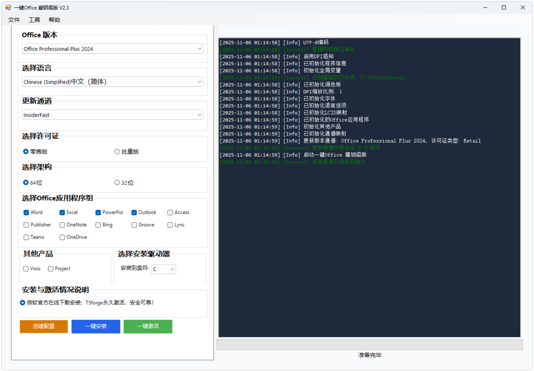This screenshot has height=371, width=534.
Task: Enable the Project product option
Action: (x=50, y=268)
